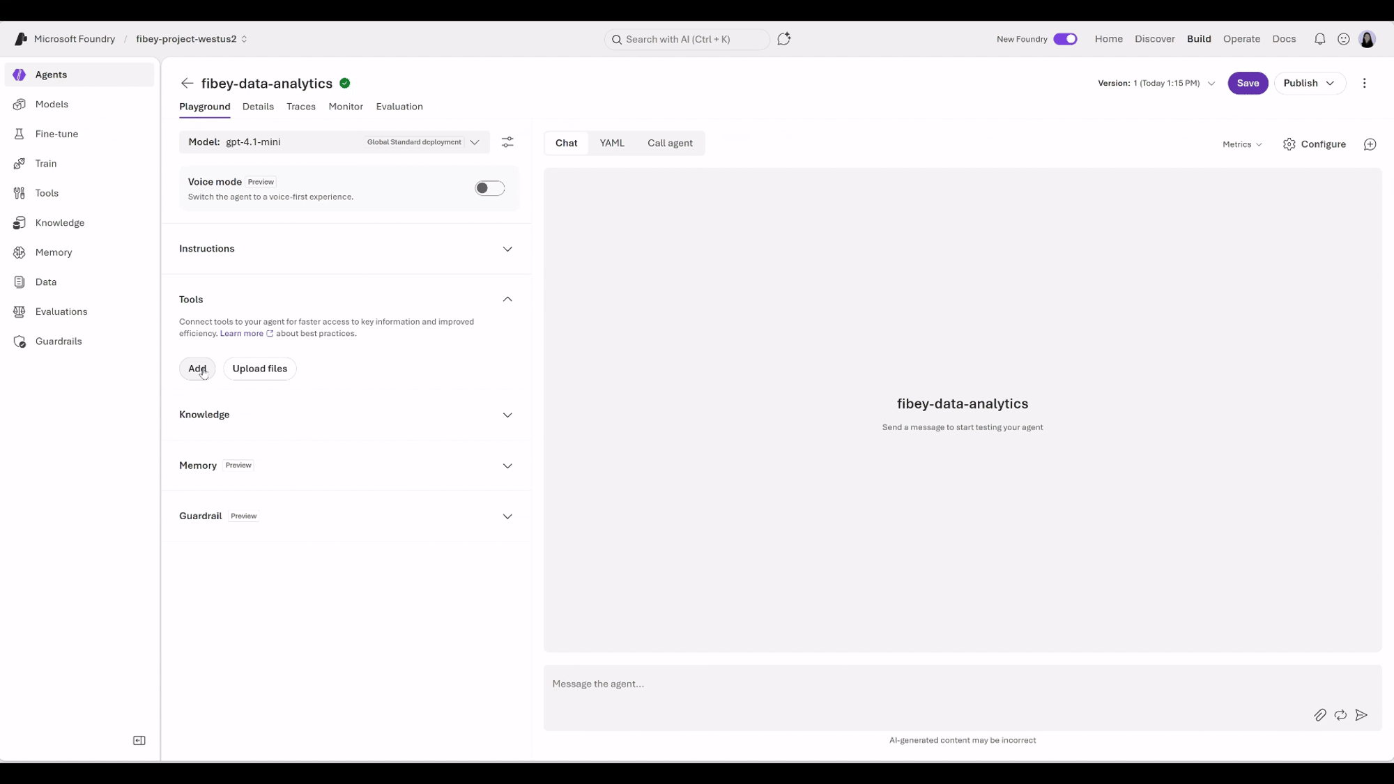Expand the Instructions section

click(346, 249)
